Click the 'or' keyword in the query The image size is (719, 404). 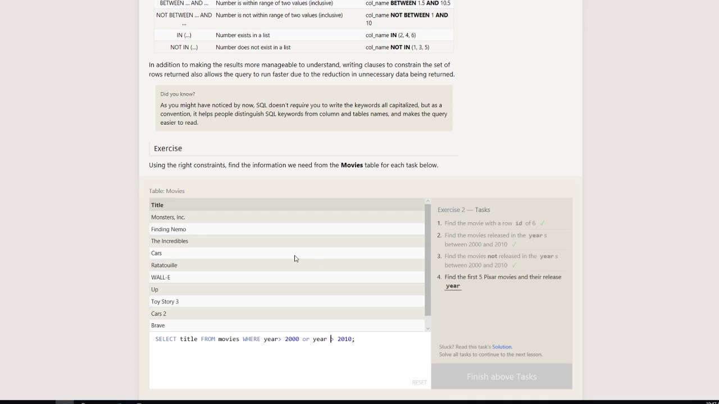point(306,339)
